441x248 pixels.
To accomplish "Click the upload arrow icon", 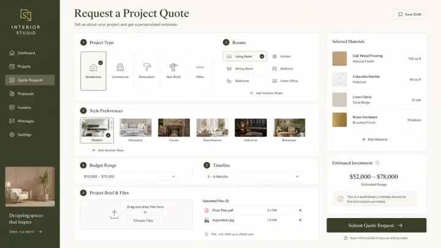I will tap(114, 214).
